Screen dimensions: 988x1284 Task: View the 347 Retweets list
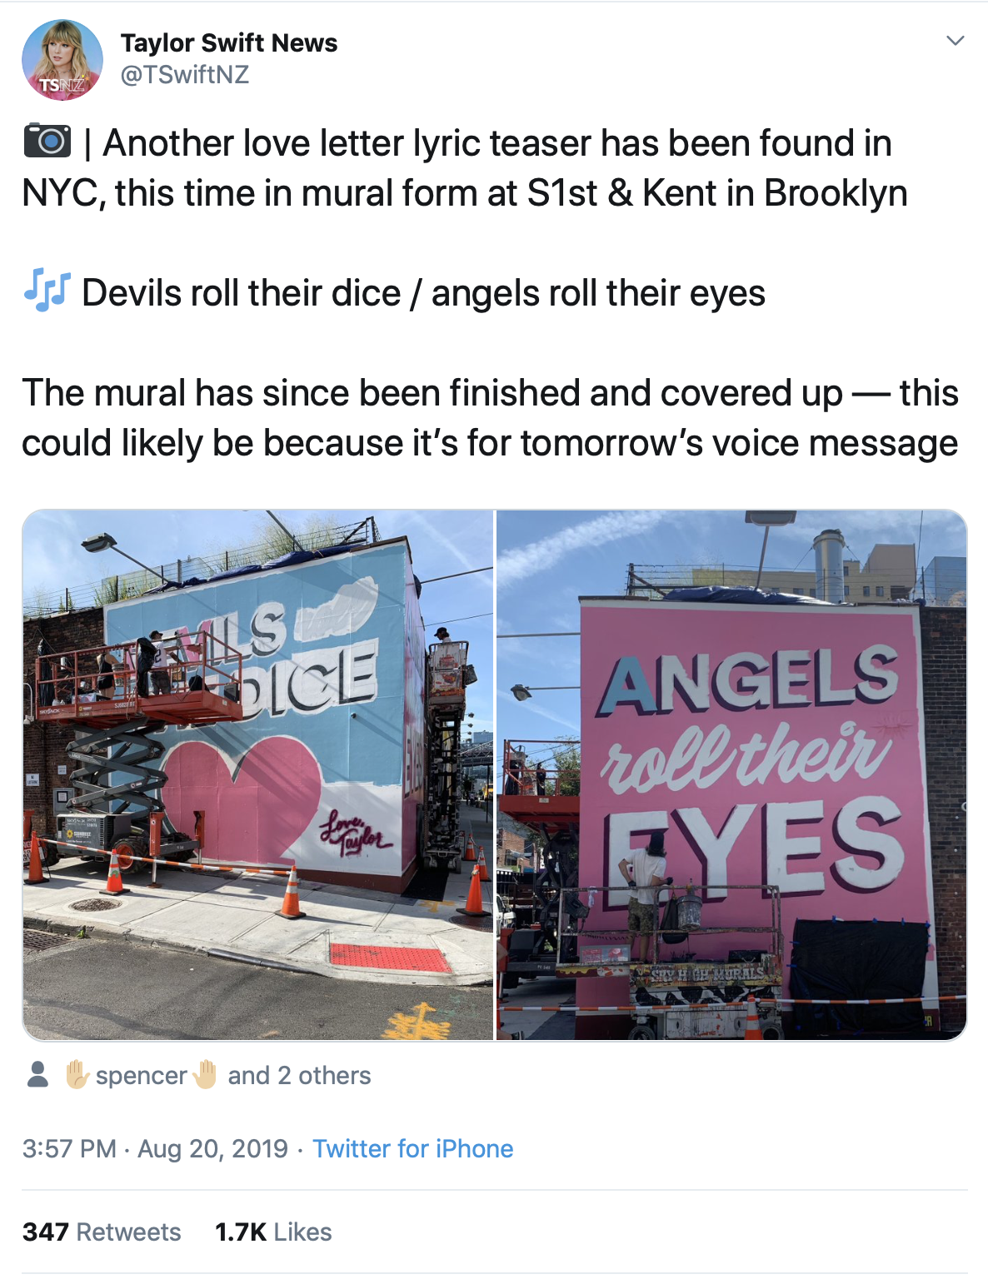(102, 1232)
